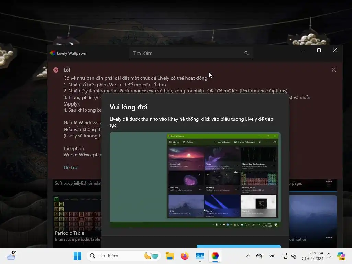The width and height of the screenshot is (352, 264).
Task: Open more options for the 'page.' wallpaper card
Action: tap(329, 181)
